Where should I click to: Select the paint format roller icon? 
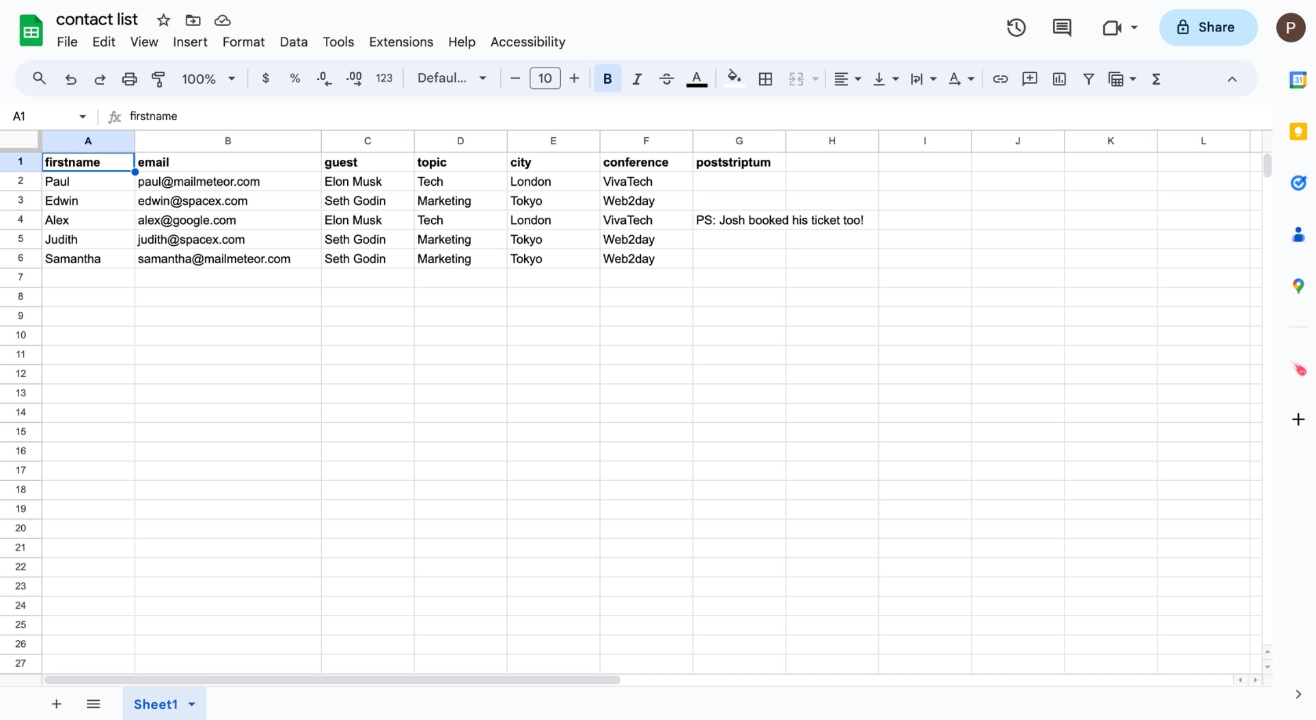[x=159, y=79]
